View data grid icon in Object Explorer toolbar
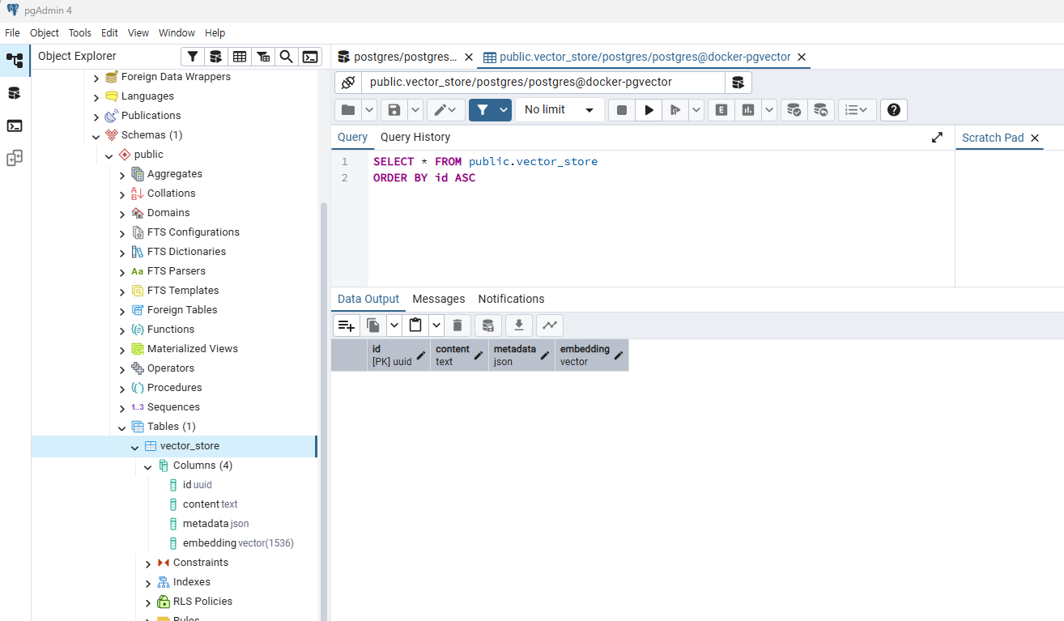The height and width of the screenshot is (621, 1064). (x=239, y=57)
